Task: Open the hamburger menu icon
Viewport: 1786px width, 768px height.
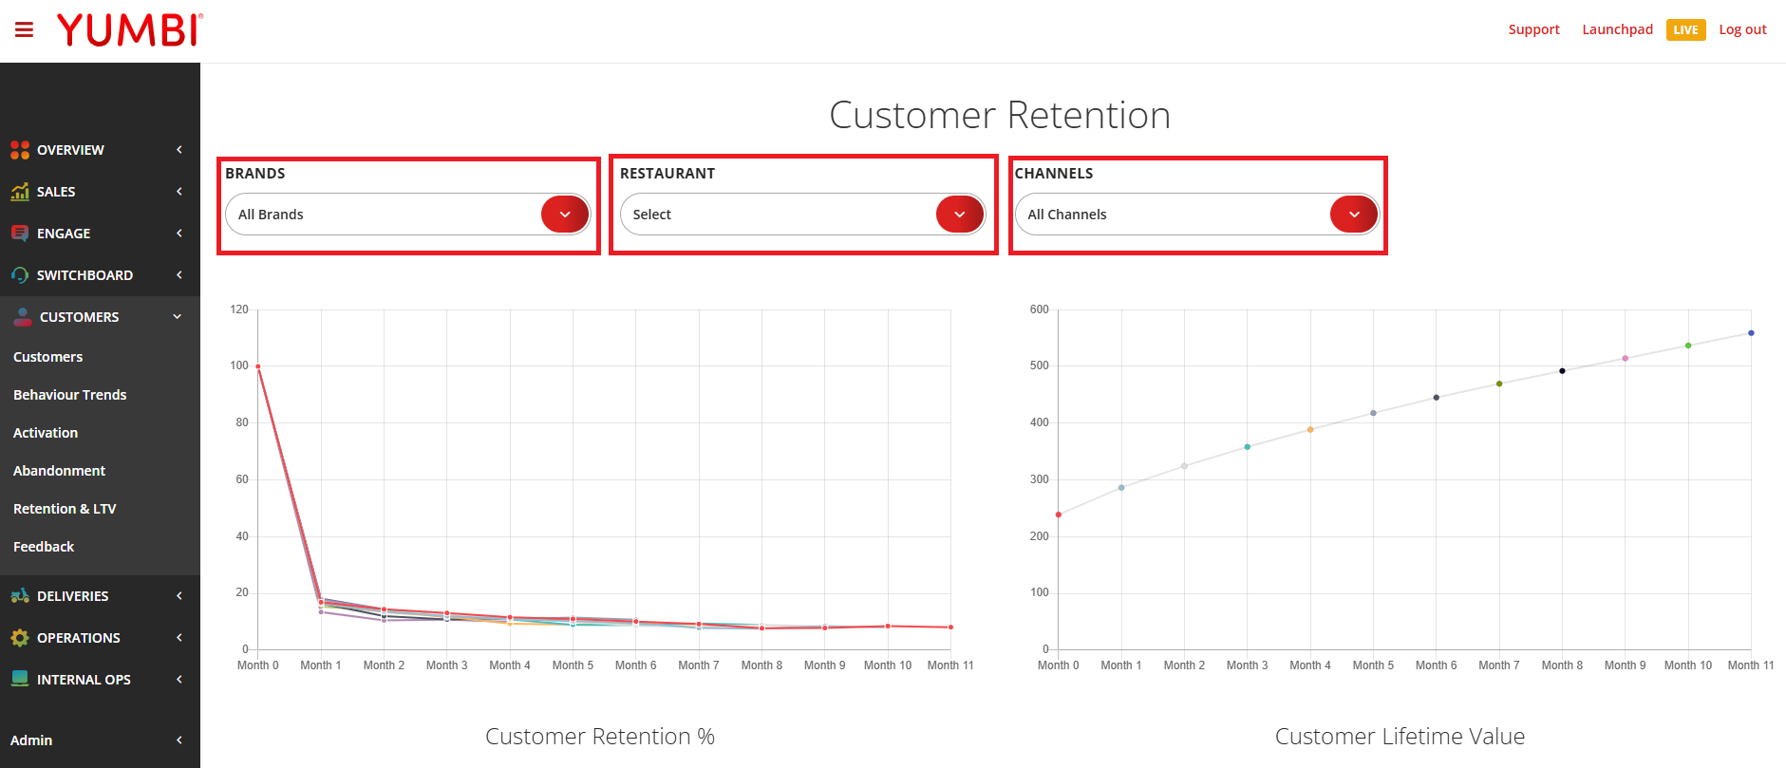Action: tap(25, 30)
